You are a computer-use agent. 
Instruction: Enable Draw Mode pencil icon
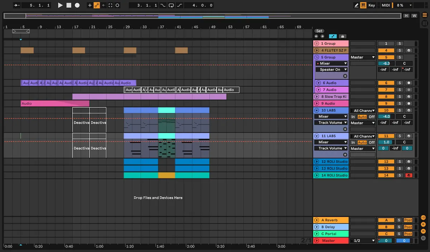[x=356, y=5]
